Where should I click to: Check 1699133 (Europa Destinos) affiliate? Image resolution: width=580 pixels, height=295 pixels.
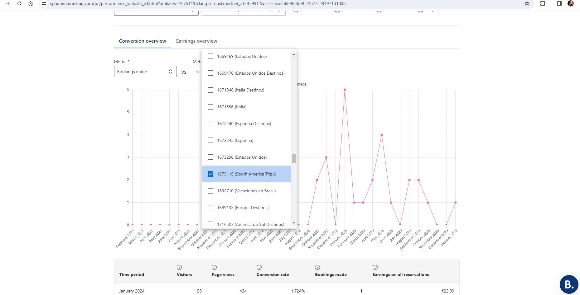tap(210, 208)
